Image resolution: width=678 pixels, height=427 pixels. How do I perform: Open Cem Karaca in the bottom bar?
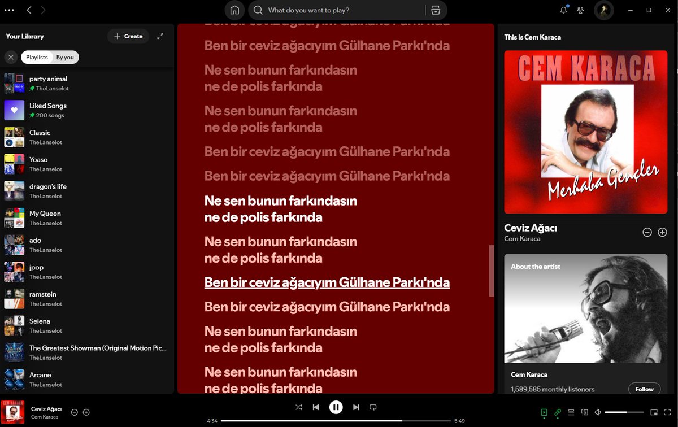coord(45,417)
